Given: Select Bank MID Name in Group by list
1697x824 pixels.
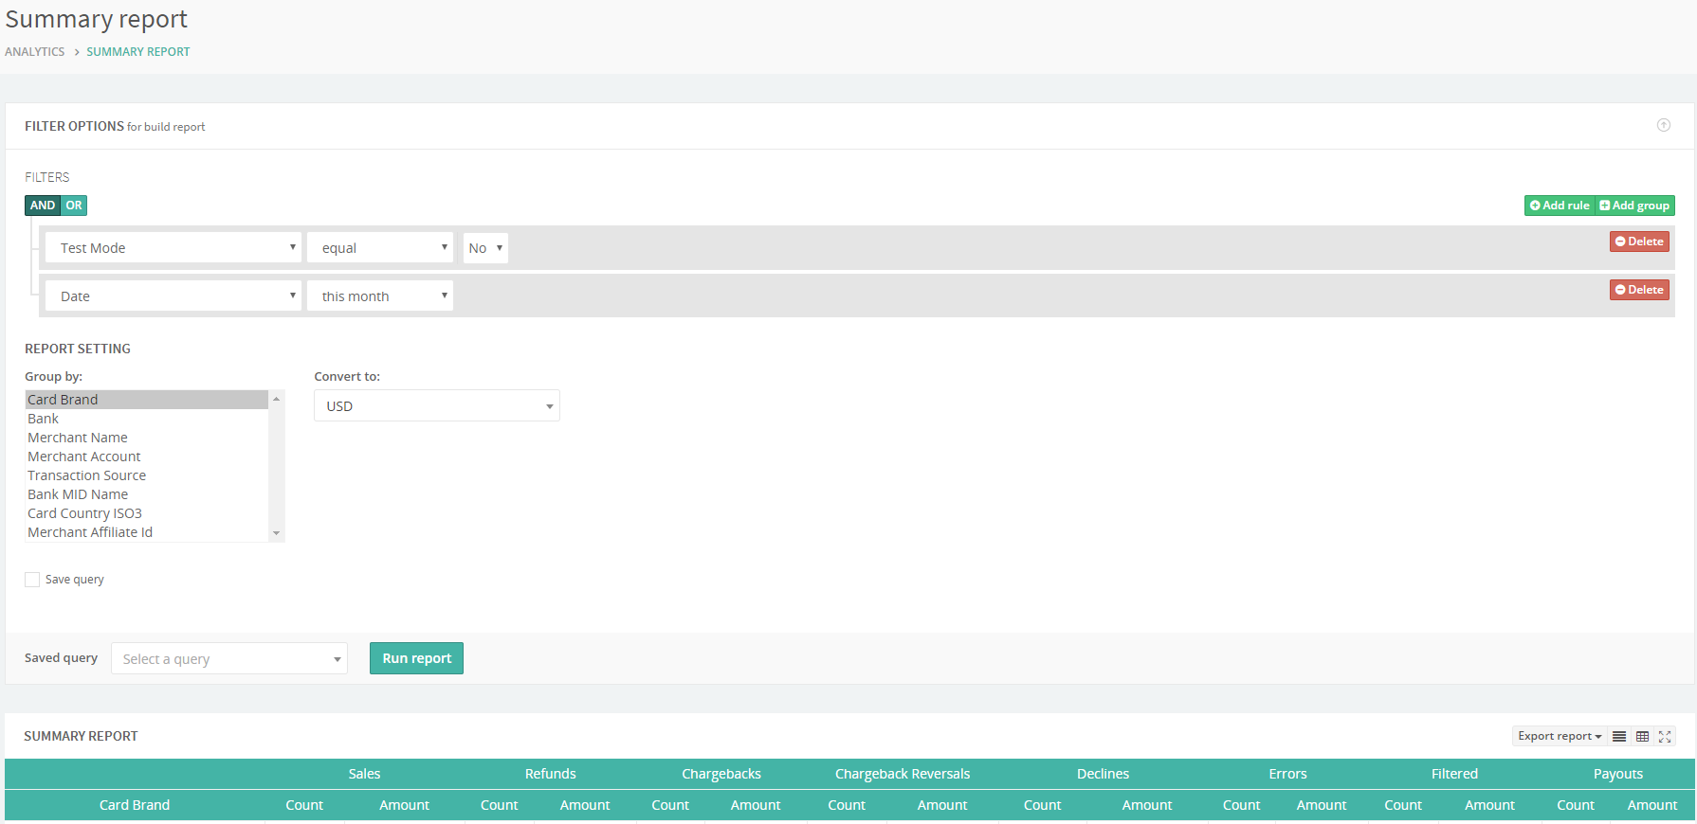Looking at the screenshot, I should [146, 494].
